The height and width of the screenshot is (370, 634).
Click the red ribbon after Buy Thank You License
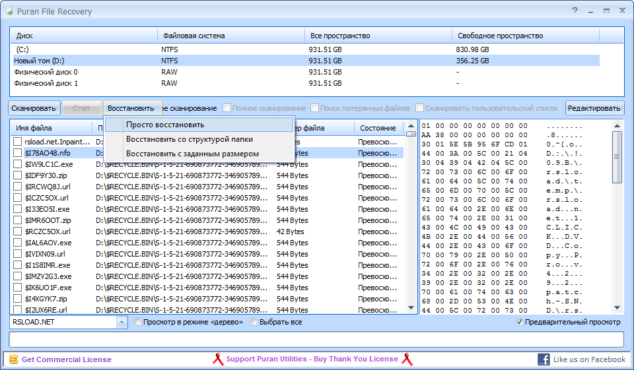point(406,359)
